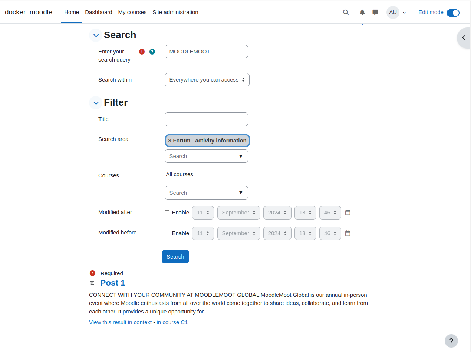This screenshot has height=352, width=471.
Task: Open Courses autocomplete dropdown arrow
Action: click(x=241, y=193)
